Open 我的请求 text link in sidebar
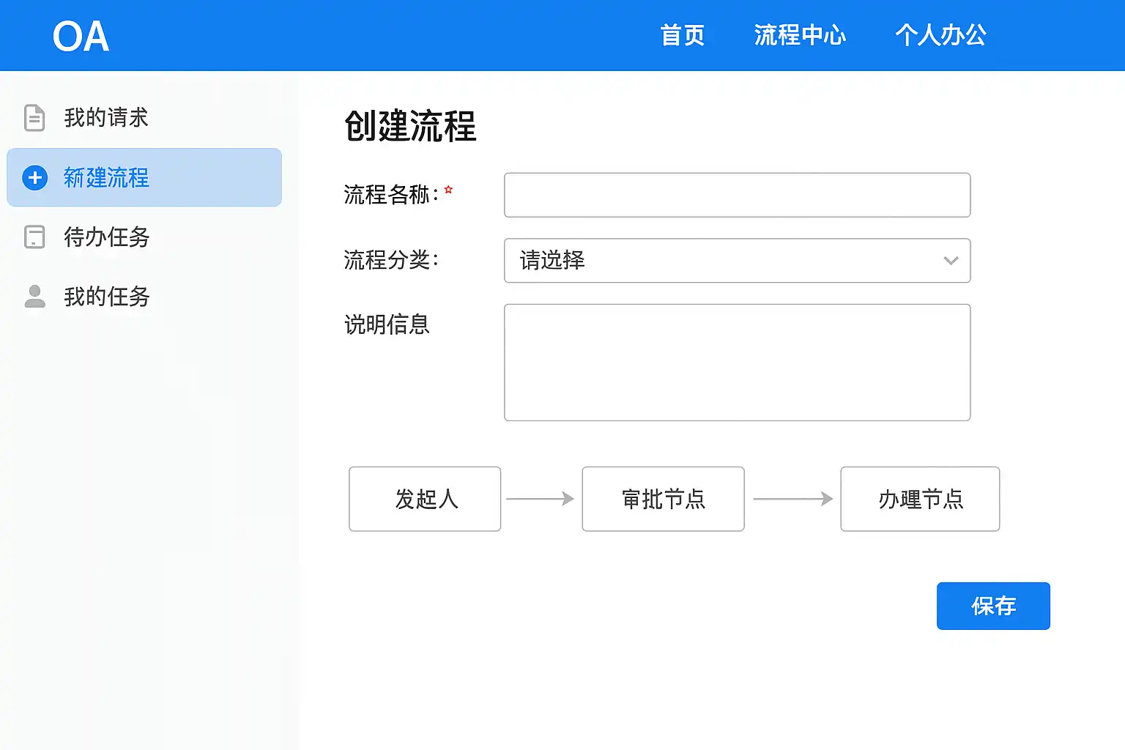 pos(106,118)
